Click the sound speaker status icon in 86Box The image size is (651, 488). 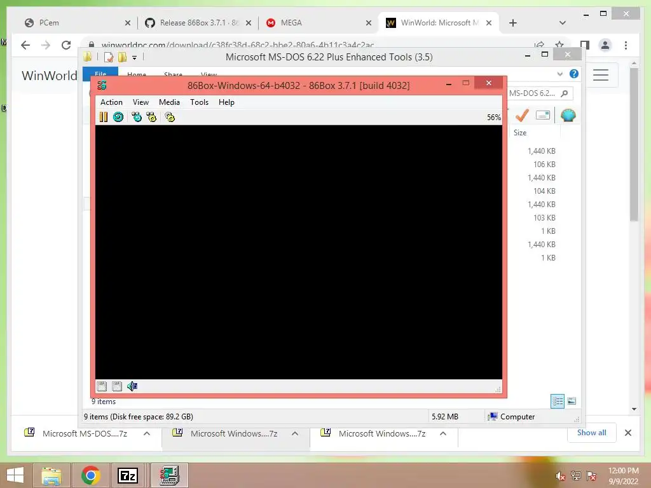pyautogui.click(x=132, y=386)
